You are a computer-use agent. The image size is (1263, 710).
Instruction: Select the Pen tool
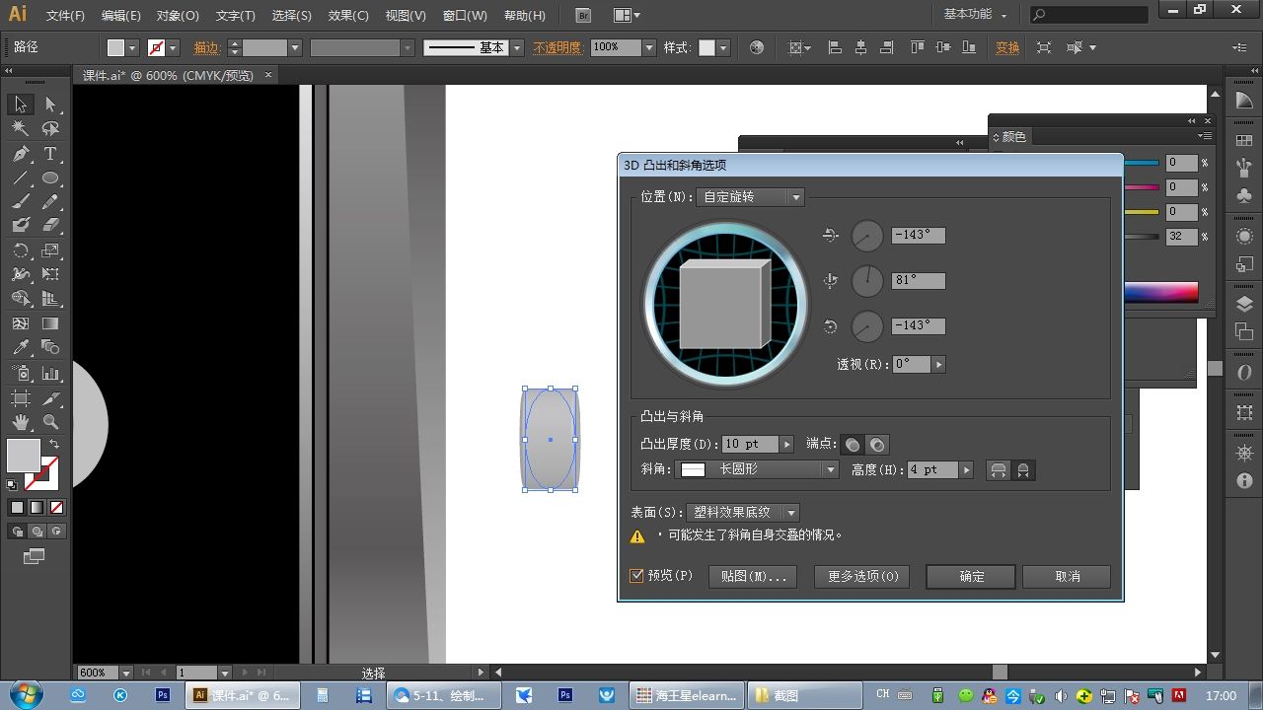21,154
